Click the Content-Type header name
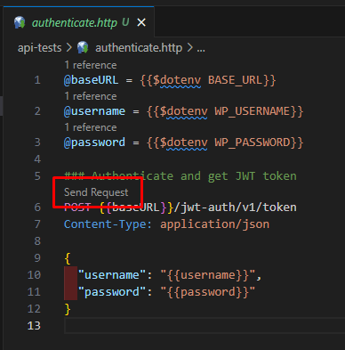345x350 pixels. (x=108, y=224)
